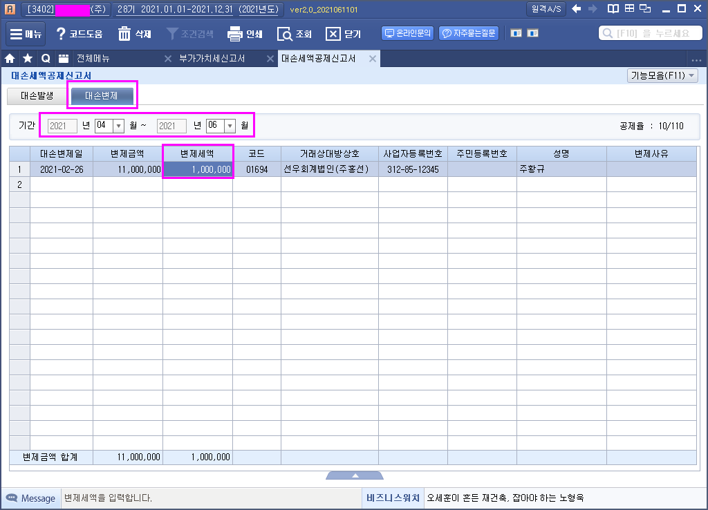Click the Q quick search icon
708x510 pixels.
46,58
